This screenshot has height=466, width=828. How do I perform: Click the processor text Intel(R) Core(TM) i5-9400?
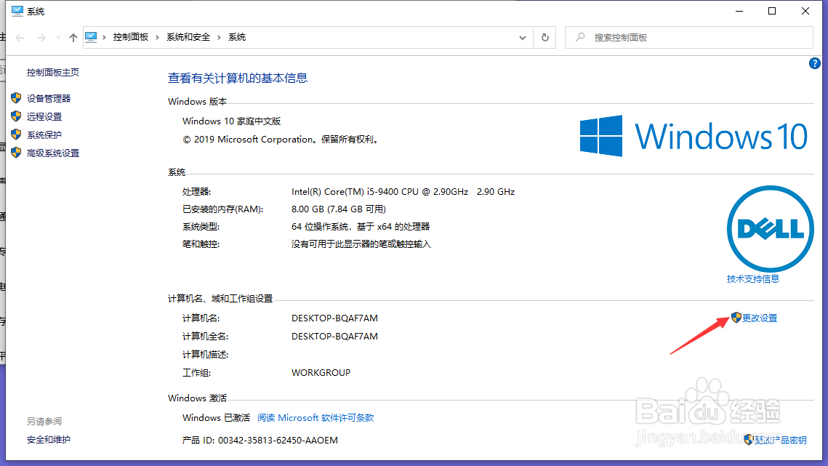[x=403, y=192]
